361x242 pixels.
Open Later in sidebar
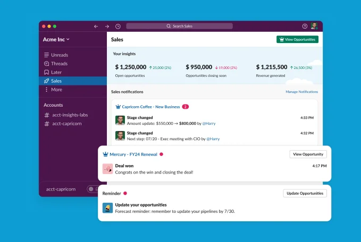[x=73, y=72]
